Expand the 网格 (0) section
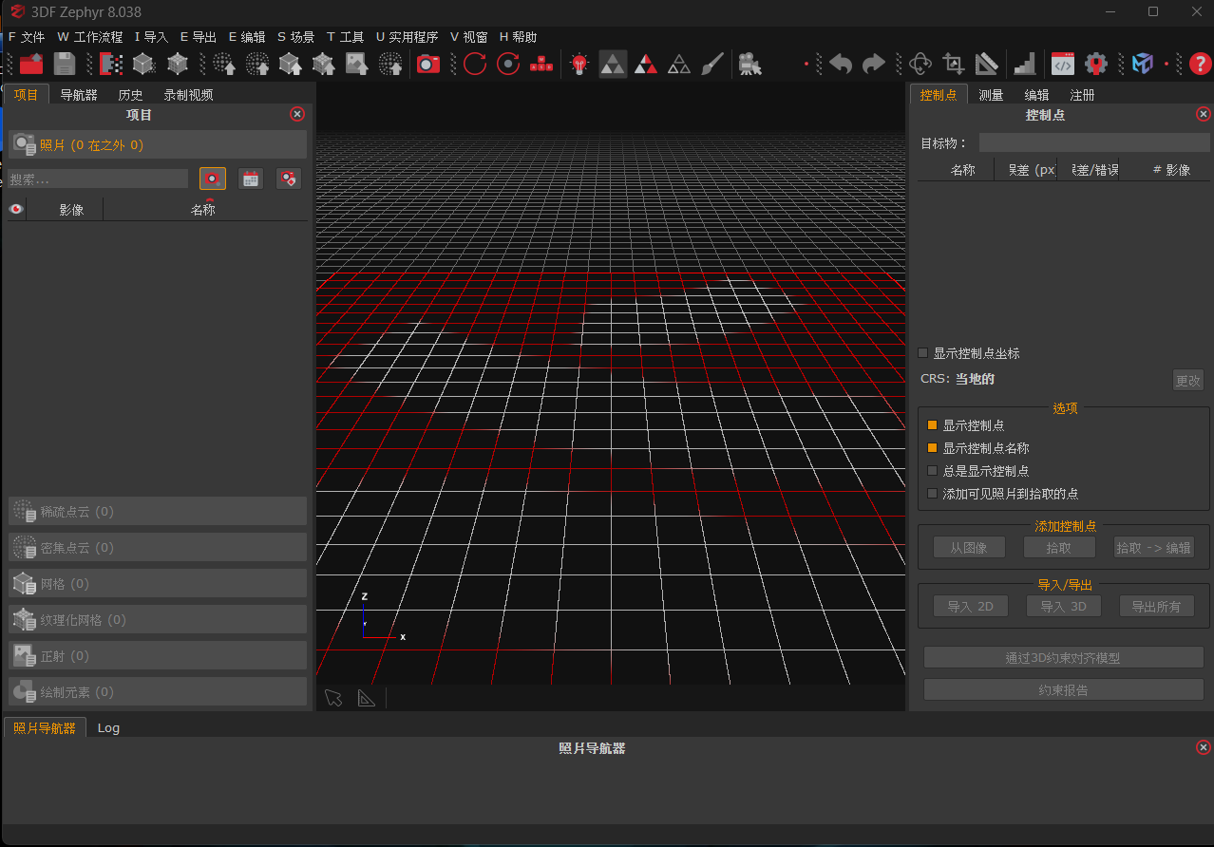 click(x=158, y=584)
